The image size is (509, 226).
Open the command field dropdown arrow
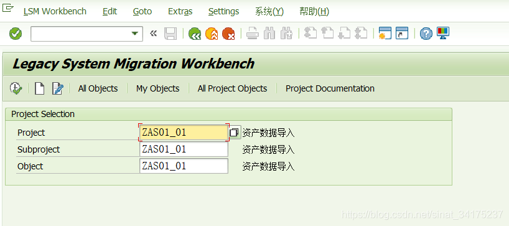134,34
